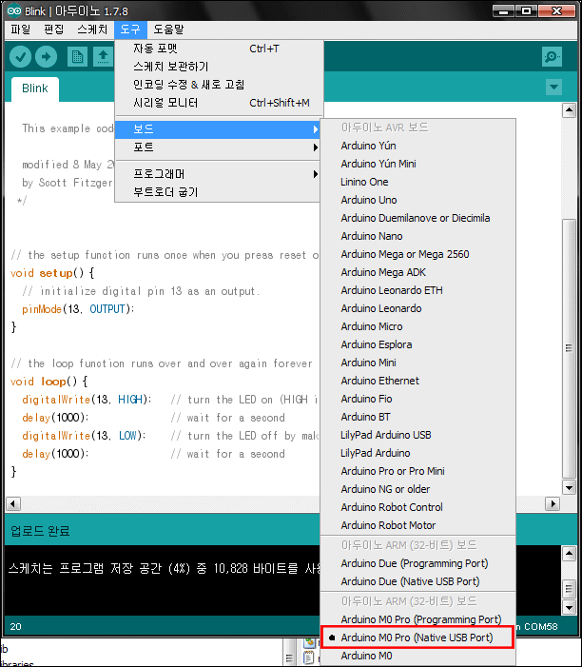Expand the 보드 submenu
Screen dimensions: 582x667
[x=218, y=129]
